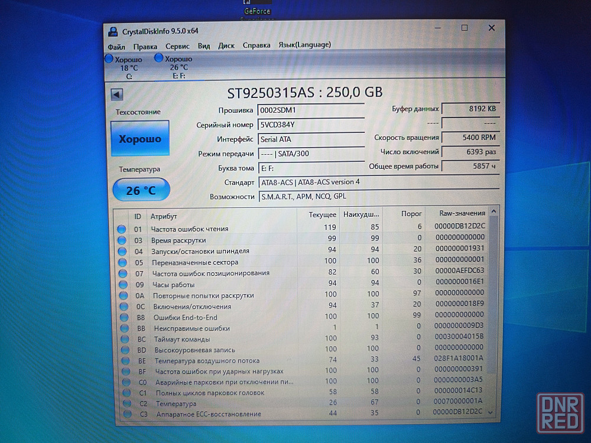591x443 pixels.
Task: Click the attribute list scroll down arrow
Action: 491,412
